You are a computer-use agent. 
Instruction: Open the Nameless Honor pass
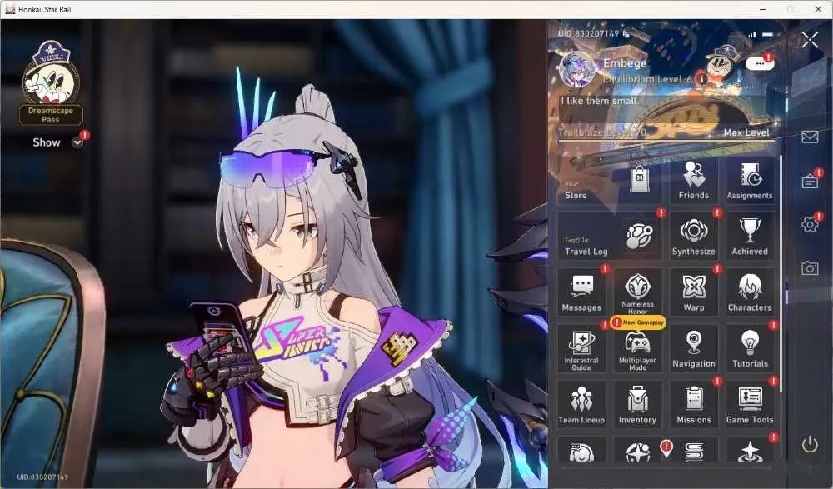pyautogui.click(x=637, y=292)
